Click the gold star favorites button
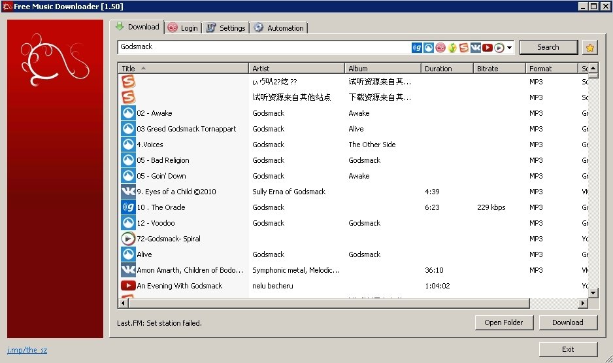Viewport: 613px width, 363px height. pyautogui.click(x=590, y=48)
